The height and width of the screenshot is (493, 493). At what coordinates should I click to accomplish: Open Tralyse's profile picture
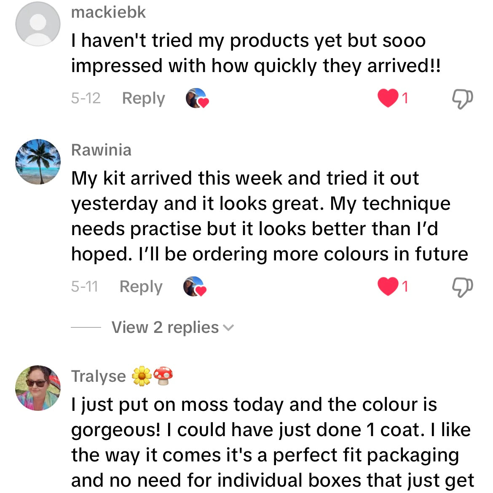(x=38, y=388)
